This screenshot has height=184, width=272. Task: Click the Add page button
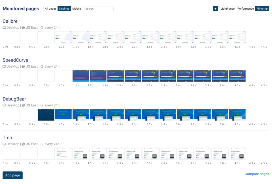12,175
